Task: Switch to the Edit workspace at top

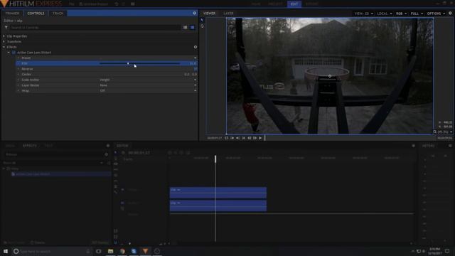Action: pyautogui.click(x=294, y=4)
